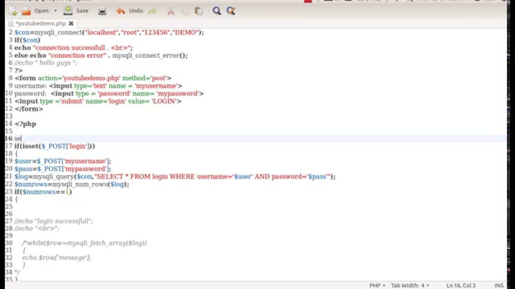
Task: Click the if($con) line
Action: click(27, 40)
